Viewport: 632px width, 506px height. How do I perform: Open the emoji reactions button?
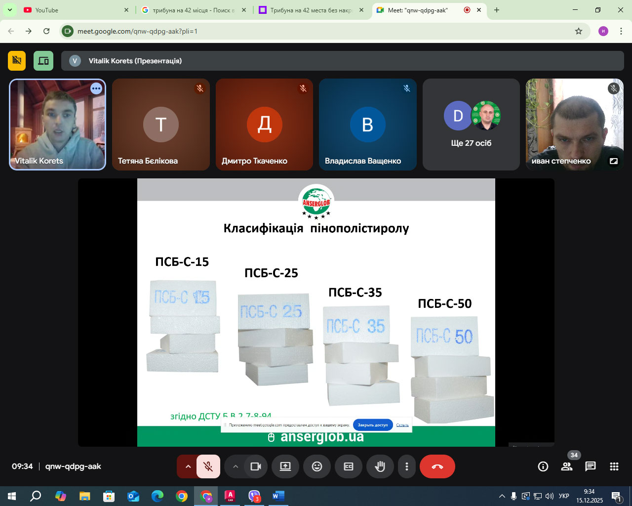click(x=317, y=466)
